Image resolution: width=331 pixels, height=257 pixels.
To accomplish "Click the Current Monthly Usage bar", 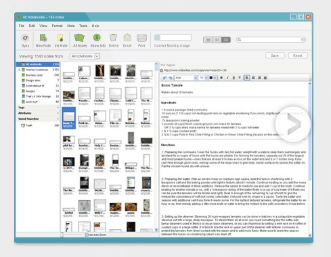I will coord(173,38).
